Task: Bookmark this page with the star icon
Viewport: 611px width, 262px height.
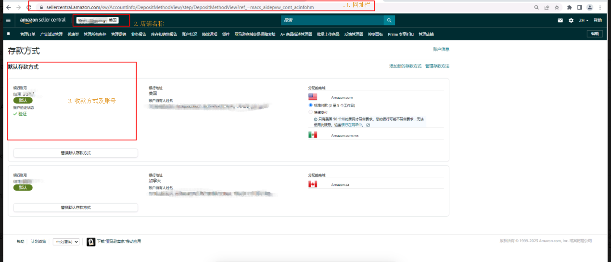Action: (557, 8)
